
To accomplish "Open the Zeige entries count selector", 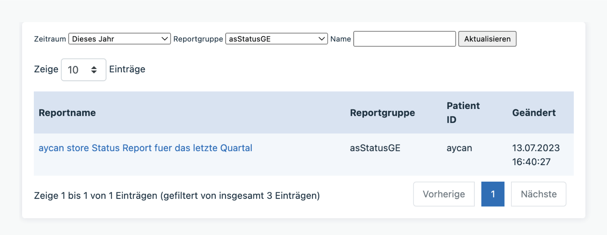I will click(x=83, y=70).
